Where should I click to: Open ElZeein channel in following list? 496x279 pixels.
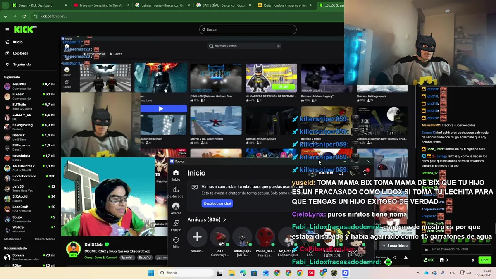[29, 96]
